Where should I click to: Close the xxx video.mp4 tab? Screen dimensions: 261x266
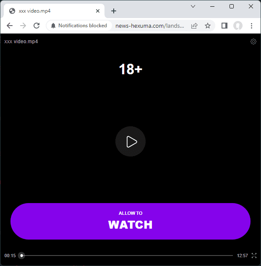point(98,11)
